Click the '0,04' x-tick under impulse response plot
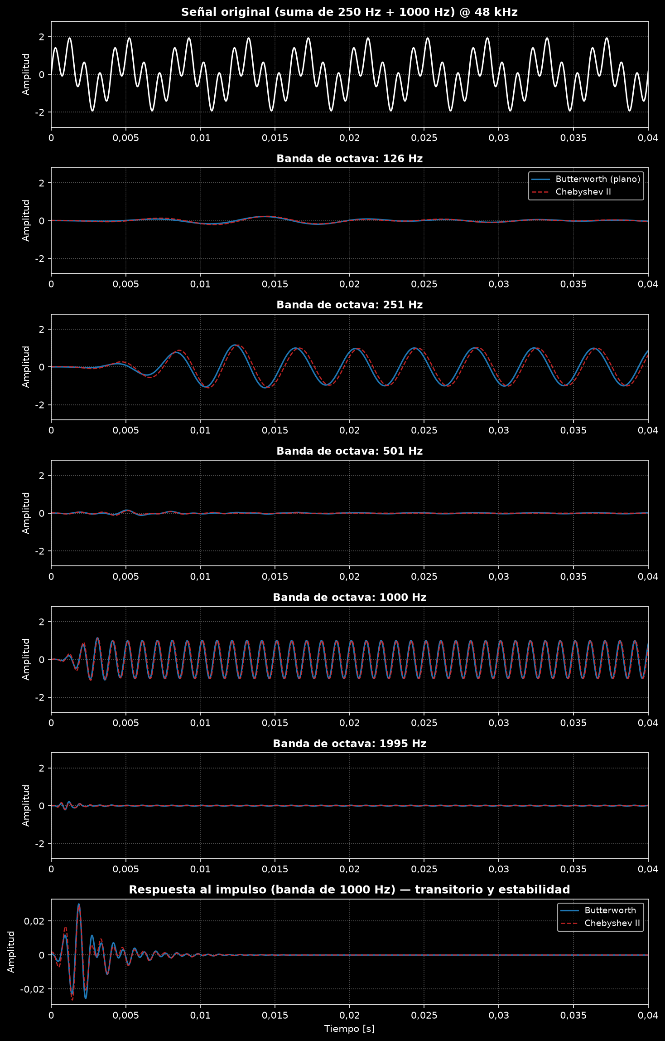665x1041 pixels. 648,1016
